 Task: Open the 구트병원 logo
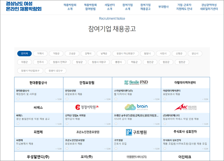136,132
